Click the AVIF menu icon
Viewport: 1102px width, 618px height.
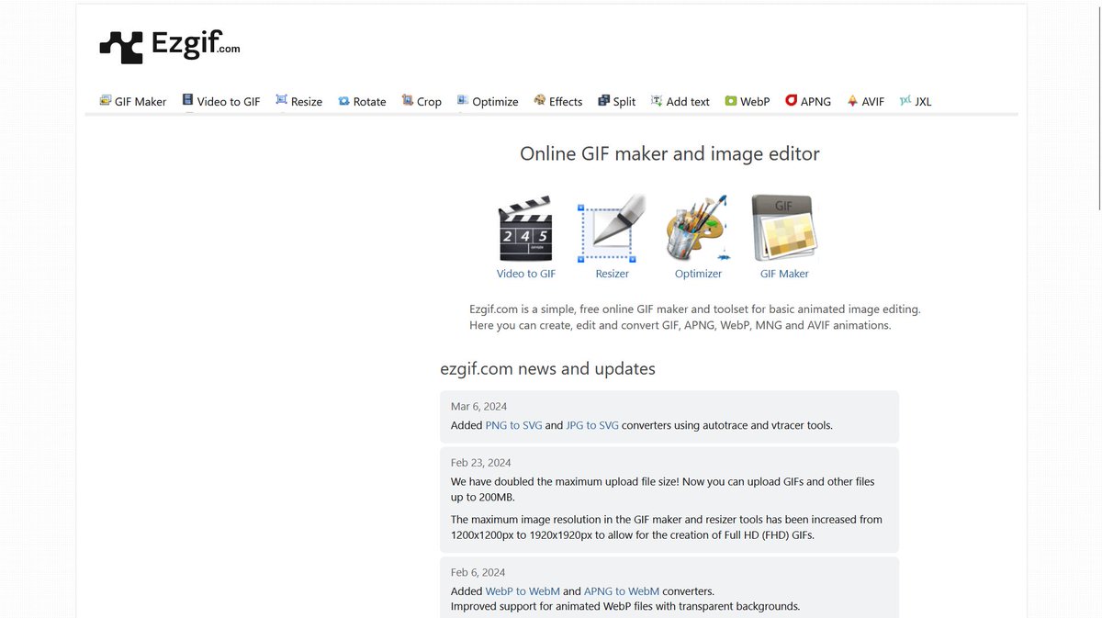point(852,100)
